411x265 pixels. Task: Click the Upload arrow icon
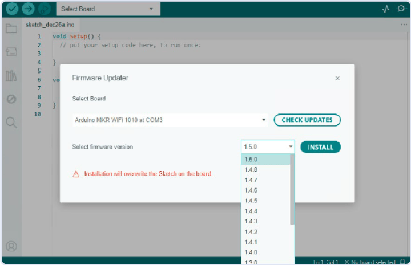[x=27, y=9]
